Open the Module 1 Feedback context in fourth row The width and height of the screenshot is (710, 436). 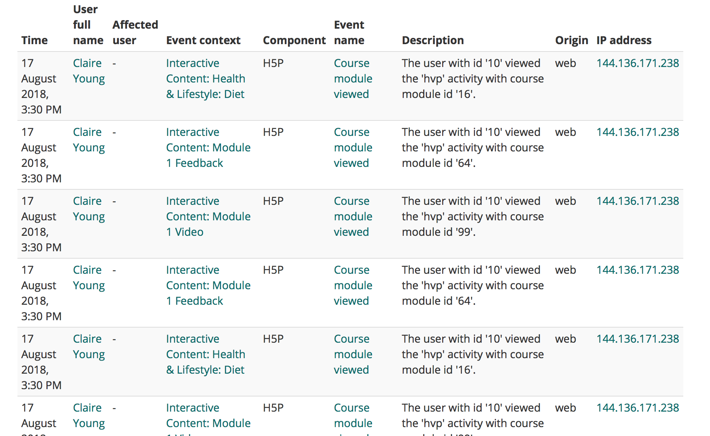(208, 285)
